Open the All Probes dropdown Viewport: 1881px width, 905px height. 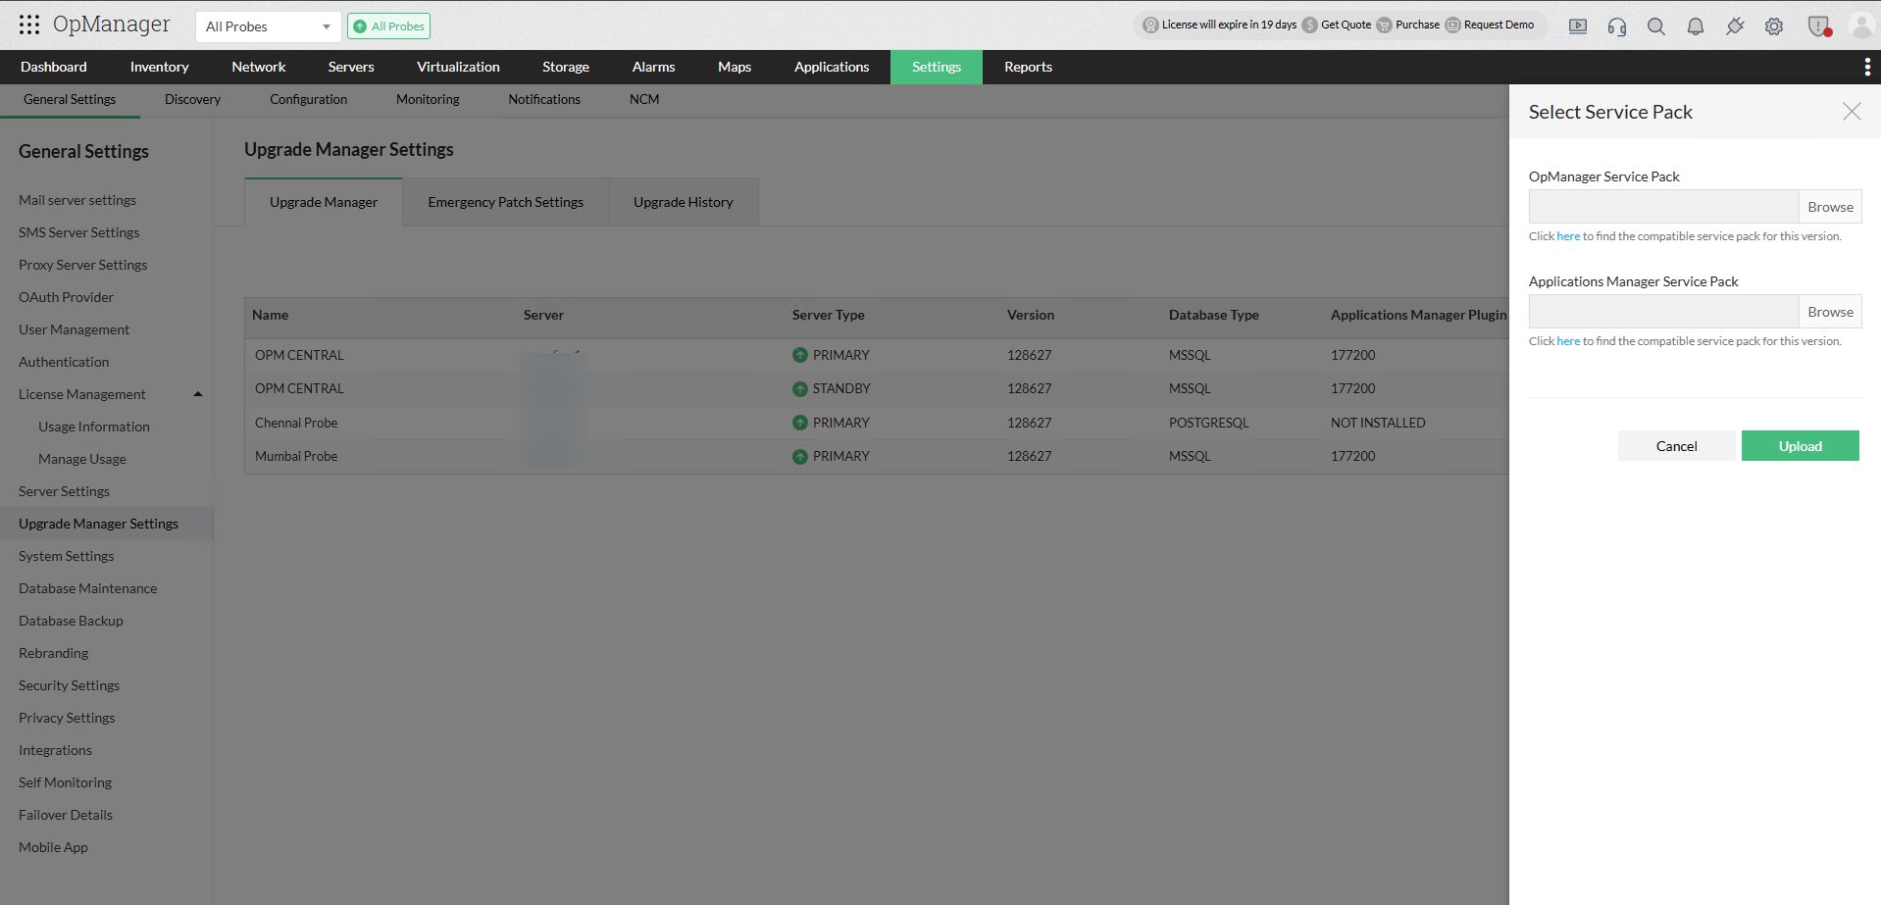268,26
